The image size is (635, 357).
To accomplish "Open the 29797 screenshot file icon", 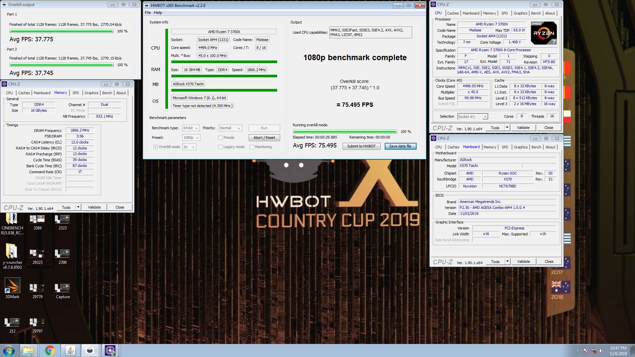I will pos(37,326).
